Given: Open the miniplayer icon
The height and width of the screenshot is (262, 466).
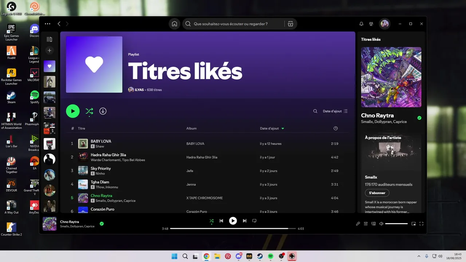Looking at the screenshot, I should point(414,224).
